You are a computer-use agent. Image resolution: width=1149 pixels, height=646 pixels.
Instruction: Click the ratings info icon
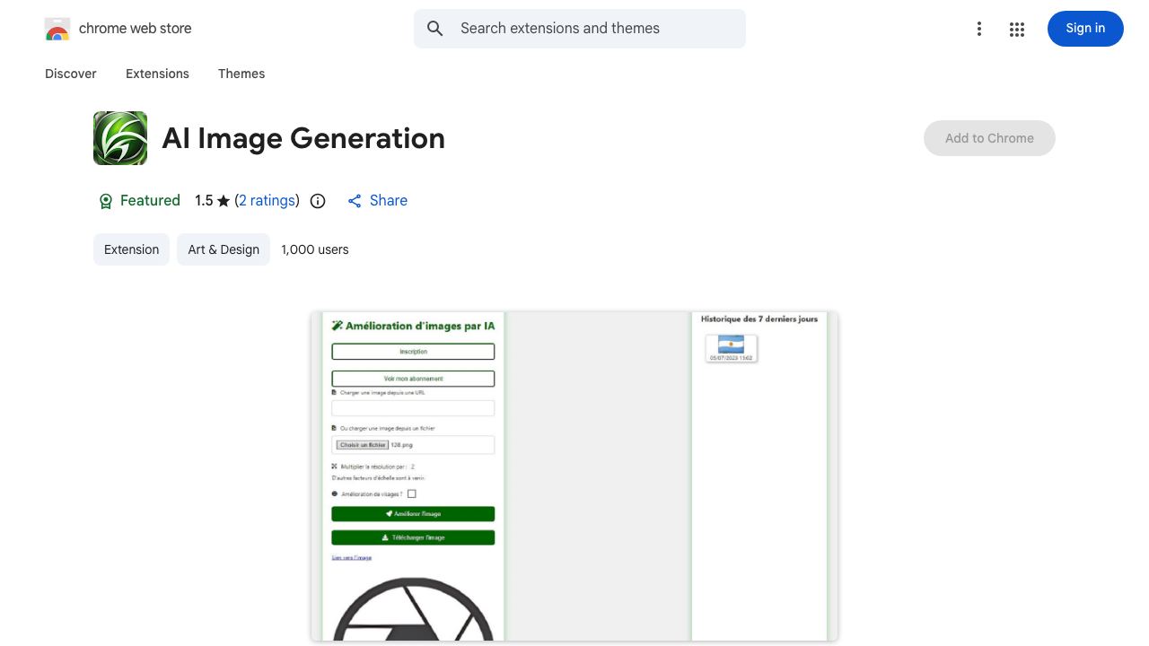[318, 201]
